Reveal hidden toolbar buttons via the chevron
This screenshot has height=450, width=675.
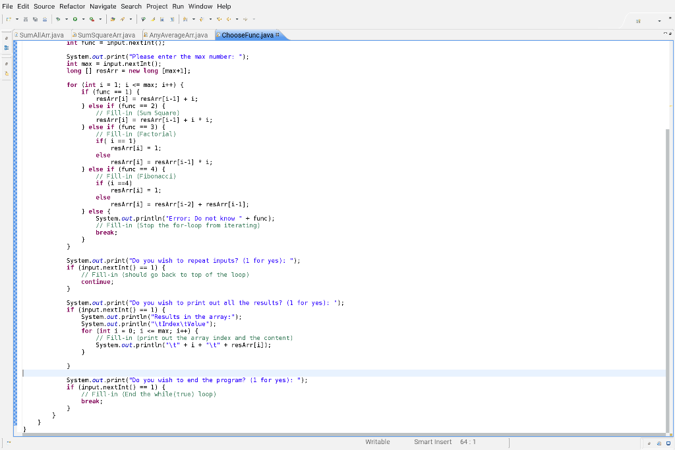[670, 18]
